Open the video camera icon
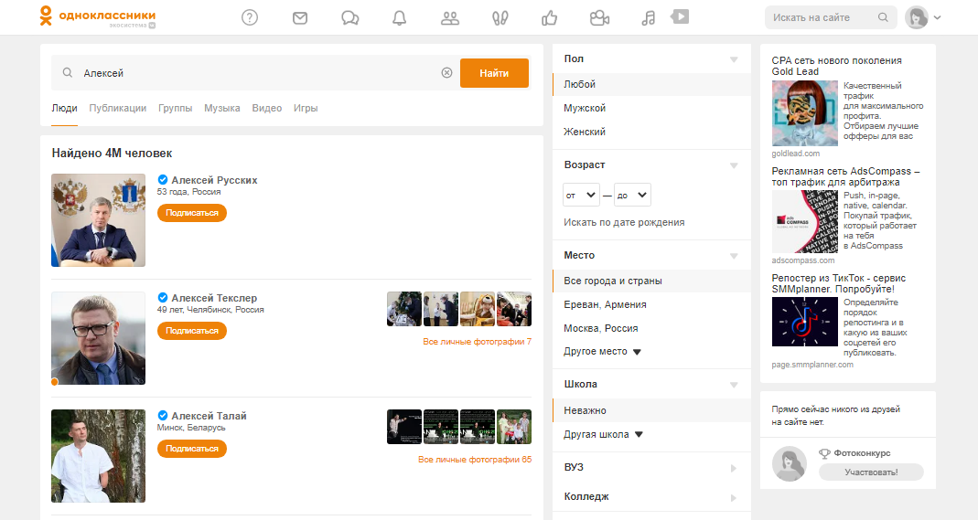 click(x=599, y=17)
